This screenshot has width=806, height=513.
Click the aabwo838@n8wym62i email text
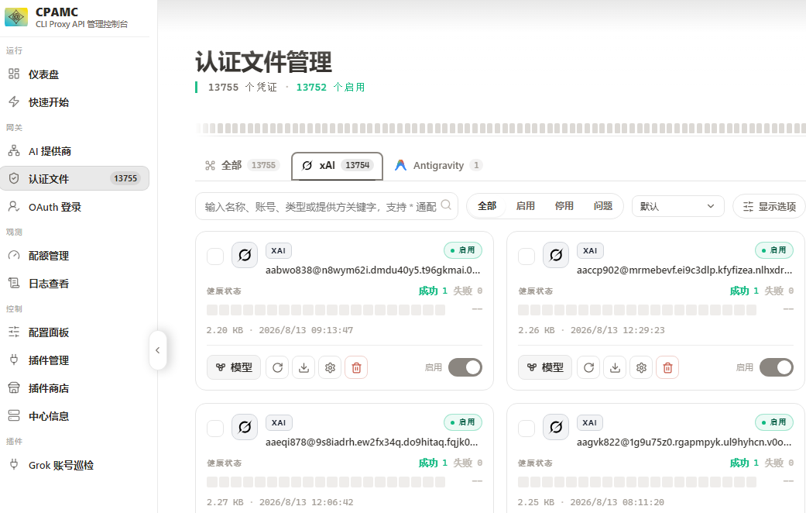(372, 270)
